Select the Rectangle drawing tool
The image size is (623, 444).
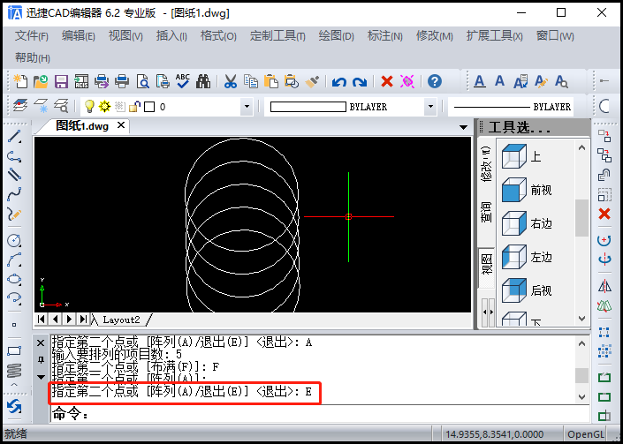tap(14, 350)
